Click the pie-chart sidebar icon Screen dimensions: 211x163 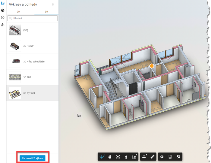[x=2, y=10]
